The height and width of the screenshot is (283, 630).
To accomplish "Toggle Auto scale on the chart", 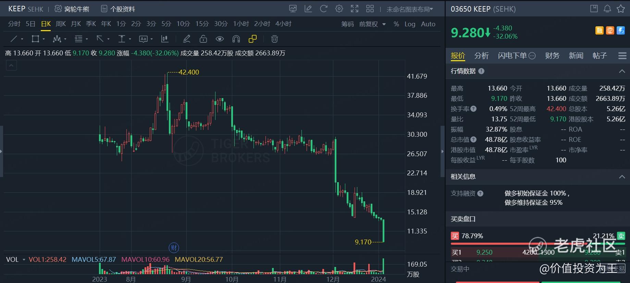I will tap(428, 24).
